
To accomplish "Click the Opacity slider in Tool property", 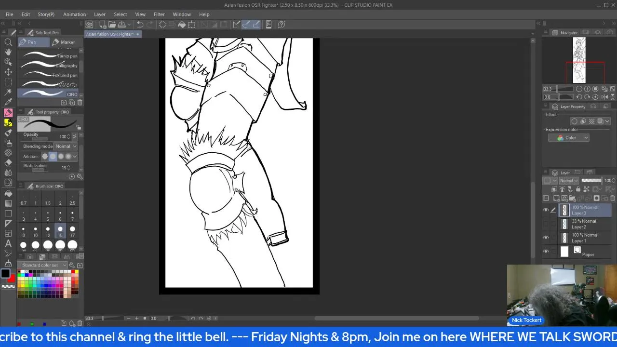I will click(x=40, y=139).
